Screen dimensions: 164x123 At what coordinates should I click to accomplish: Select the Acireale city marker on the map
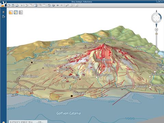(x=72, y=96)
